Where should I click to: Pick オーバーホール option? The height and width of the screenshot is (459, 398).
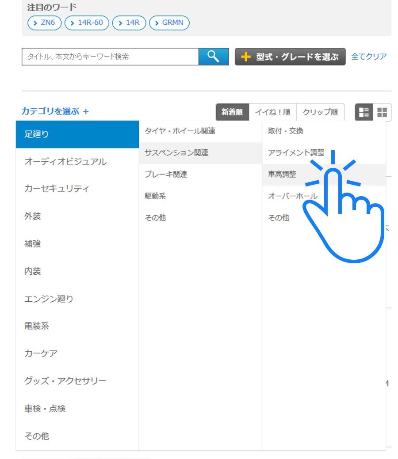[324, 196]
